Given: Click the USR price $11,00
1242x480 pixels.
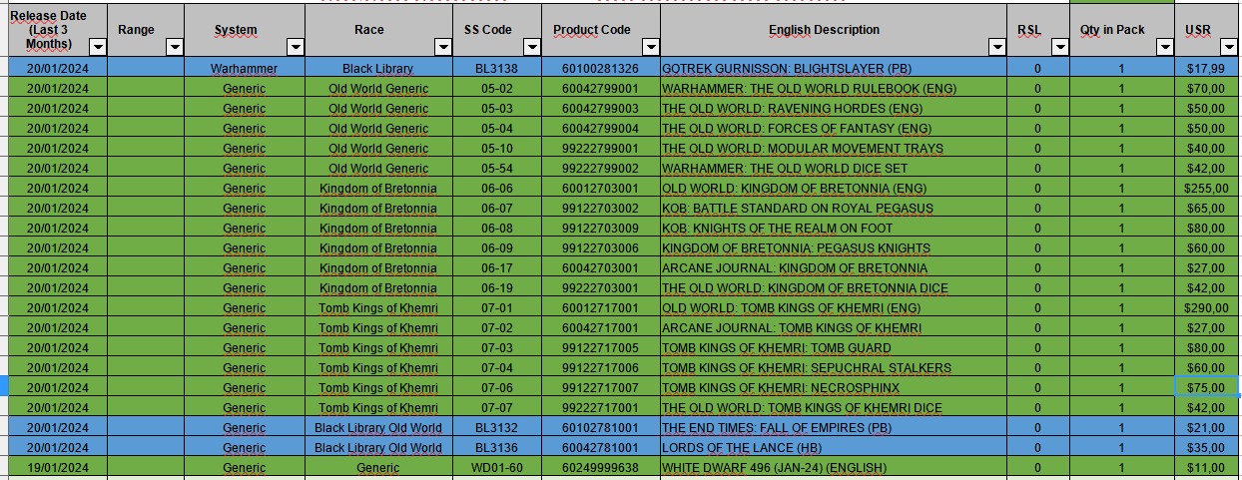Looking at the screenshot, I should pos(1205,467).
